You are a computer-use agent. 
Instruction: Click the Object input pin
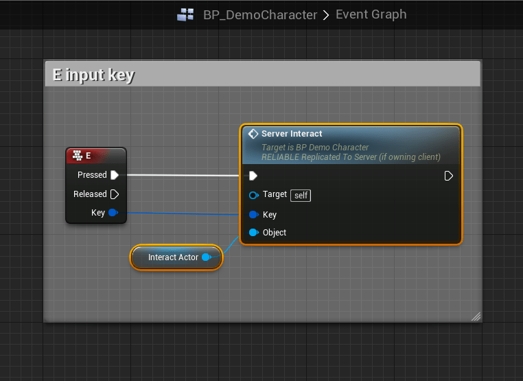point(253,233)
